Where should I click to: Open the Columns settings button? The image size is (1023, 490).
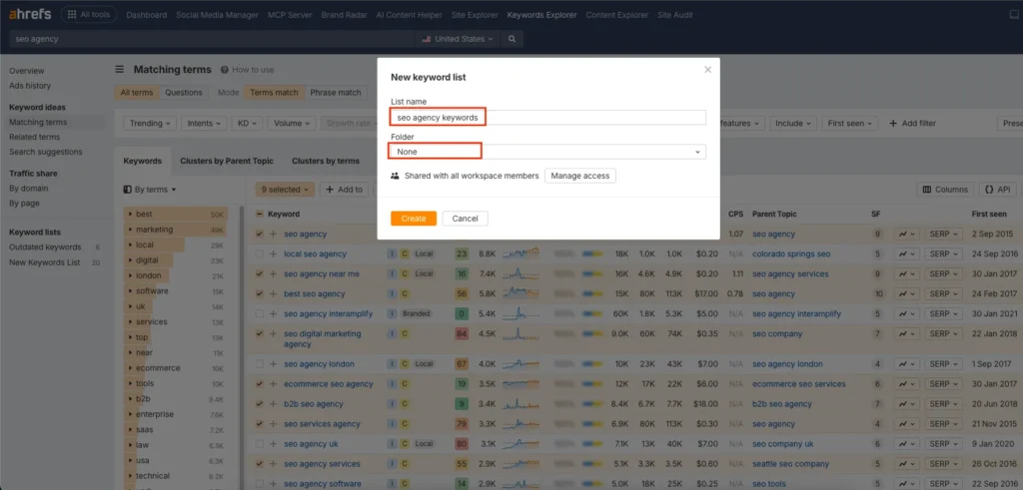[945, 190]
